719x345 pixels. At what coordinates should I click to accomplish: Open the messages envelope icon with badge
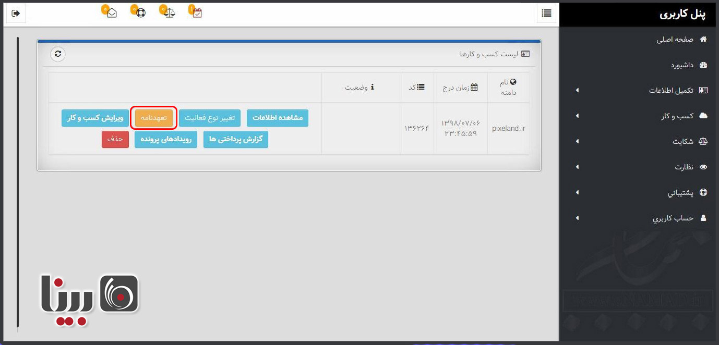pyautogui.click(x=111, y=13)
